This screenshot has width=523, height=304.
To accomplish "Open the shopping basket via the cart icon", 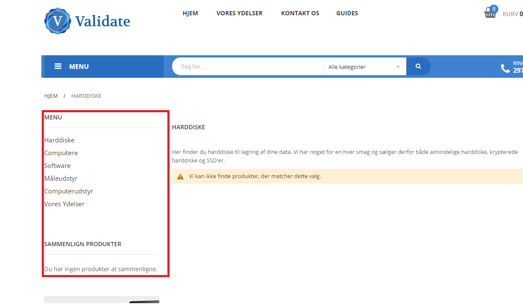I will coord(490,13).
